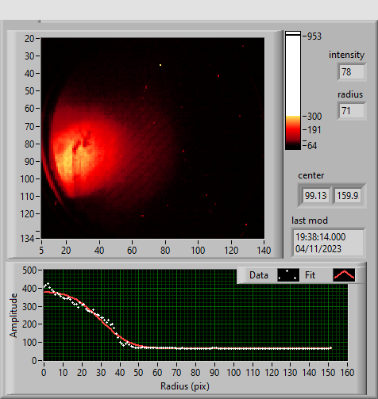This screenshot has width=378, height=399.
Task: Click the Data plot legend icon
Action: tap(288, 275)
